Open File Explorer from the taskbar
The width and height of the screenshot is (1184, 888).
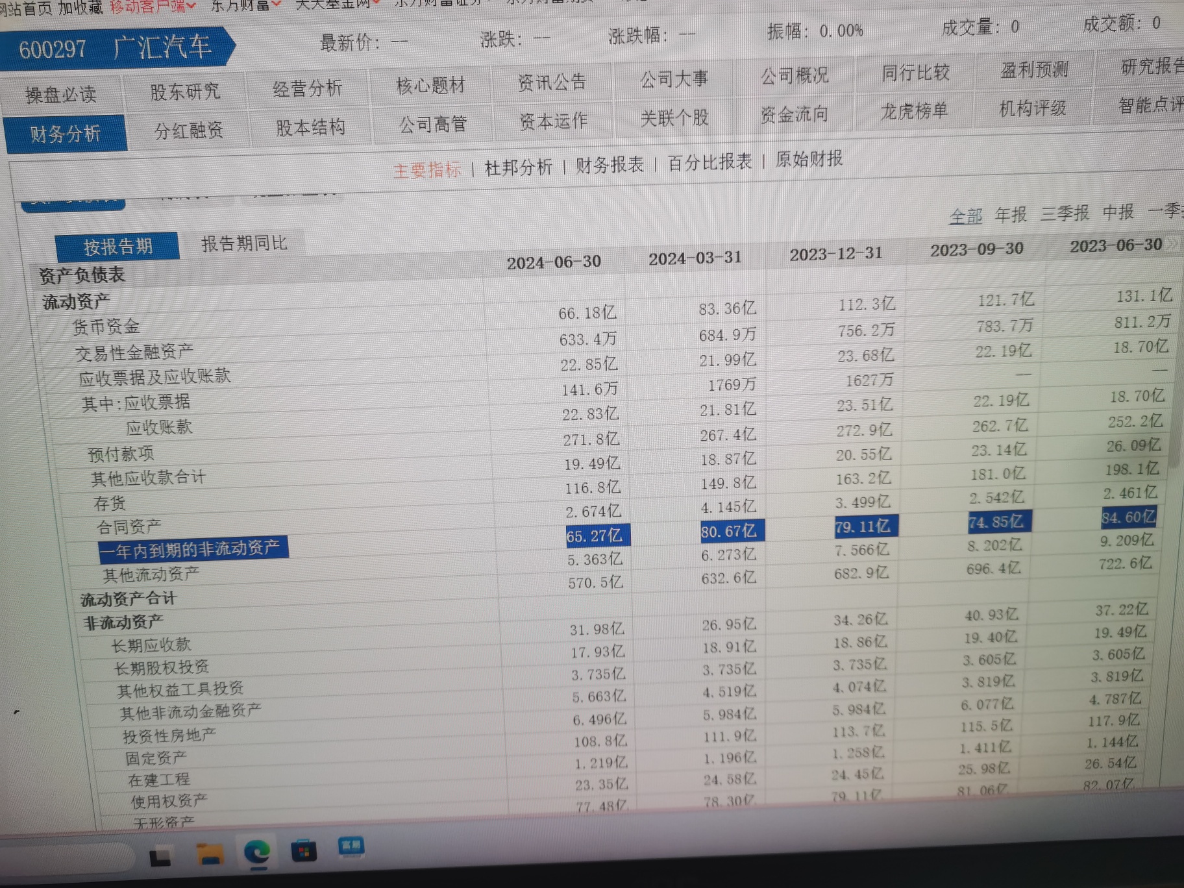point(210,854)
